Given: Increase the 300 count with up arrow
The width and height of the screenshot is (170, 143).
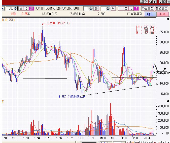Looking at the screenshot, I should [16, 8].
